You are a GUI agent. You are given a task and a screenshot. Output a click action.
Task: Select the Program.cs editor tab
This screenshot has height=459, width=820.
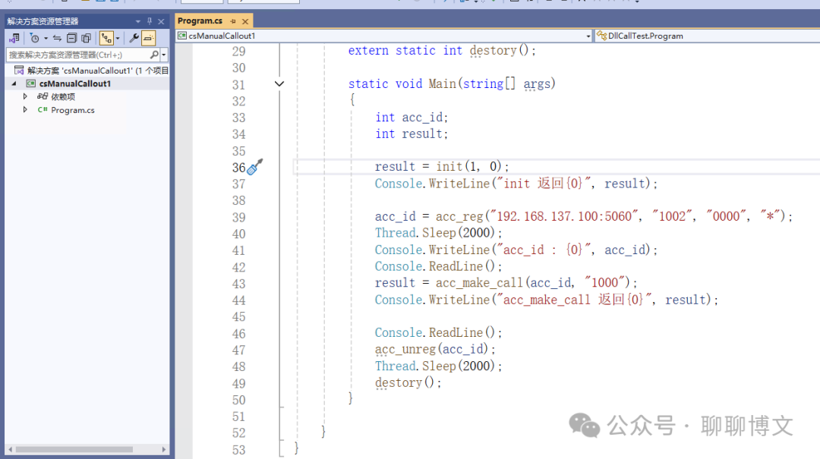(x=200, y=21)
